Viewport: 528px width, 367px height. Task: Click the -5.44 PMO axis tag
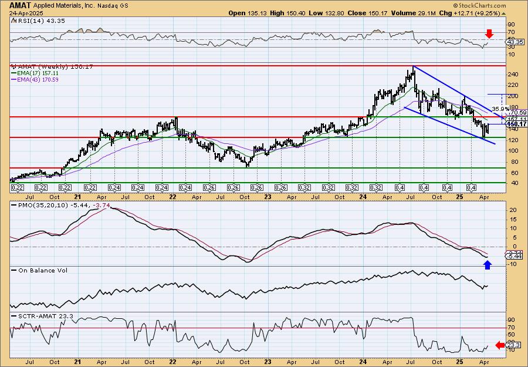click(515, 257)
